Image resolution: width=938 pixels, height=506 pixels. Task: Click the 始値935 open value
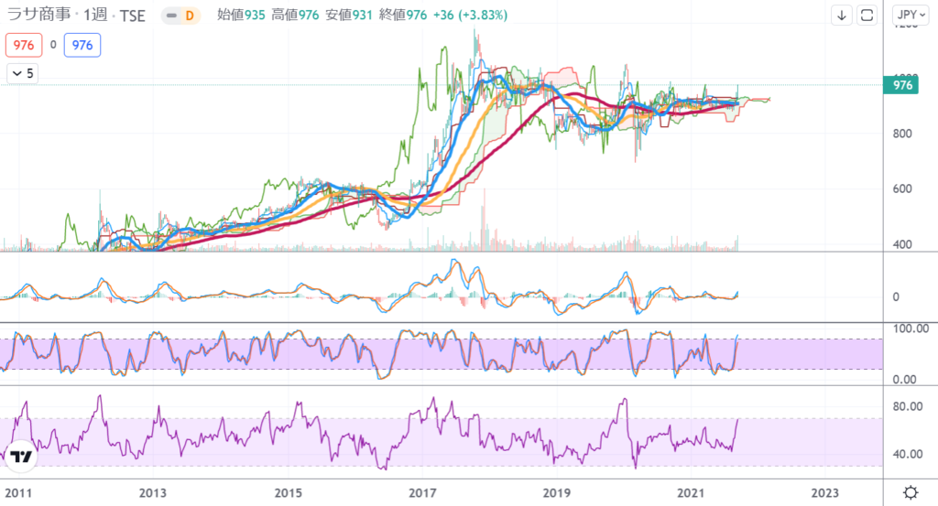(x=241, y=15)
